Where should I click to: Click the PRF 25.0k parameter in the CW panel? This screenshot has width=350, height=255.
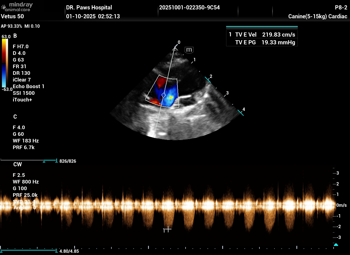pos(25,195)
